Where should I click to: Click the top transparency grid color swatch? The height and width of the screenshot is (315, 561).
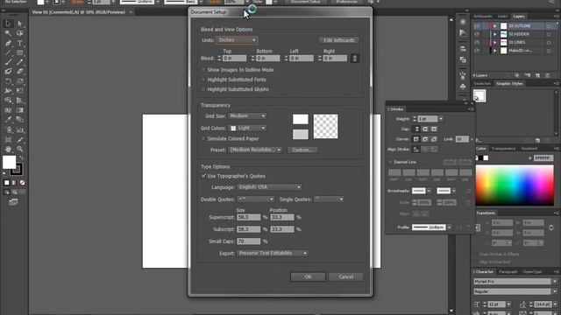(x=300, y=119)
